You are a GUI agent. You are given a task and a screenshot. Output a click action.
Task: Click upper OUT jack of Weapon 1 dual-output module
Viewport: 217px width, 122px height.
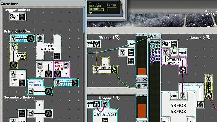pyautogui.click(x=131, y=53)
